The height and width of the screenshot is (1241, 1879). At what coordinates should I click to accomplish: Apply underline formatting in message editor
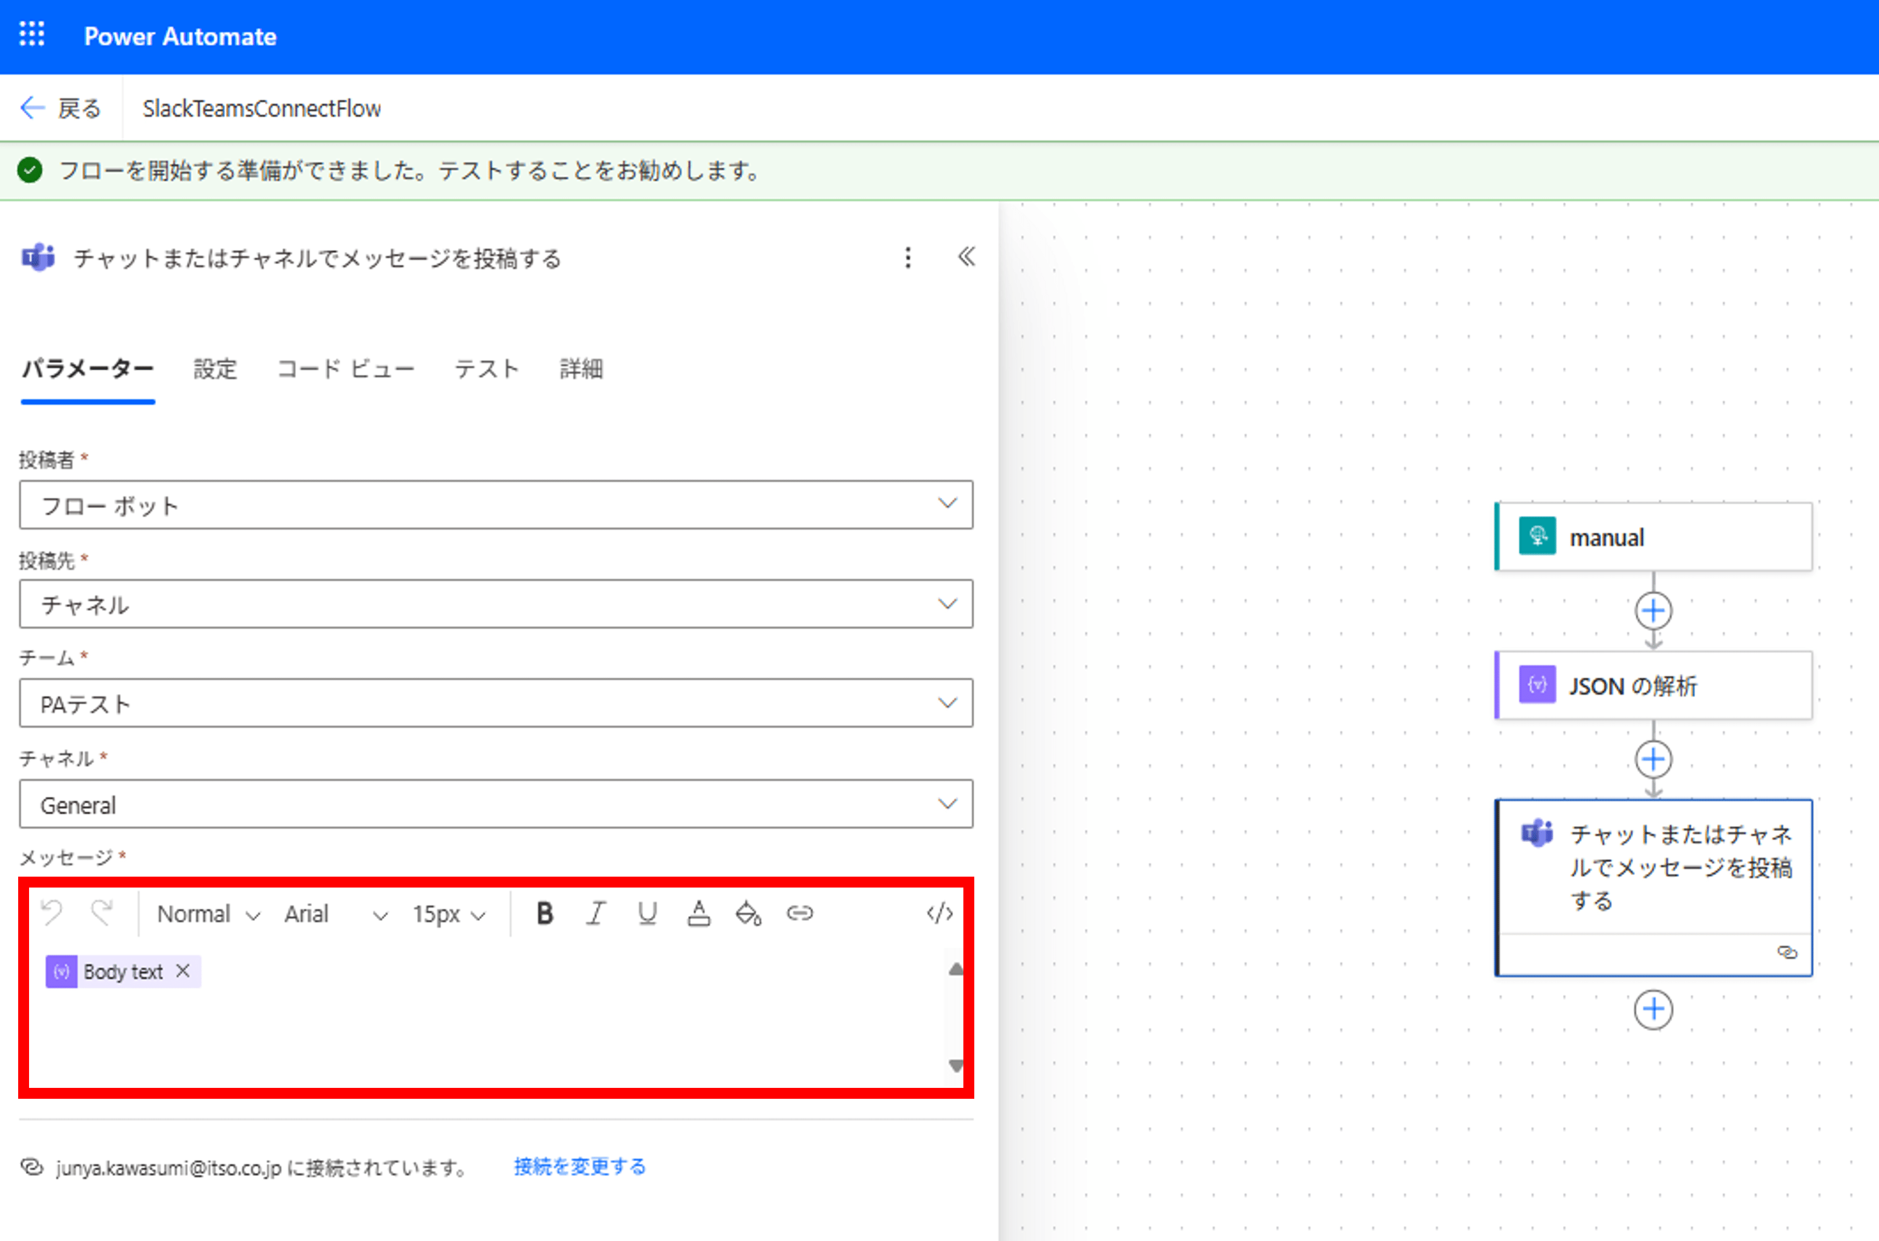[x=647, y=913]
